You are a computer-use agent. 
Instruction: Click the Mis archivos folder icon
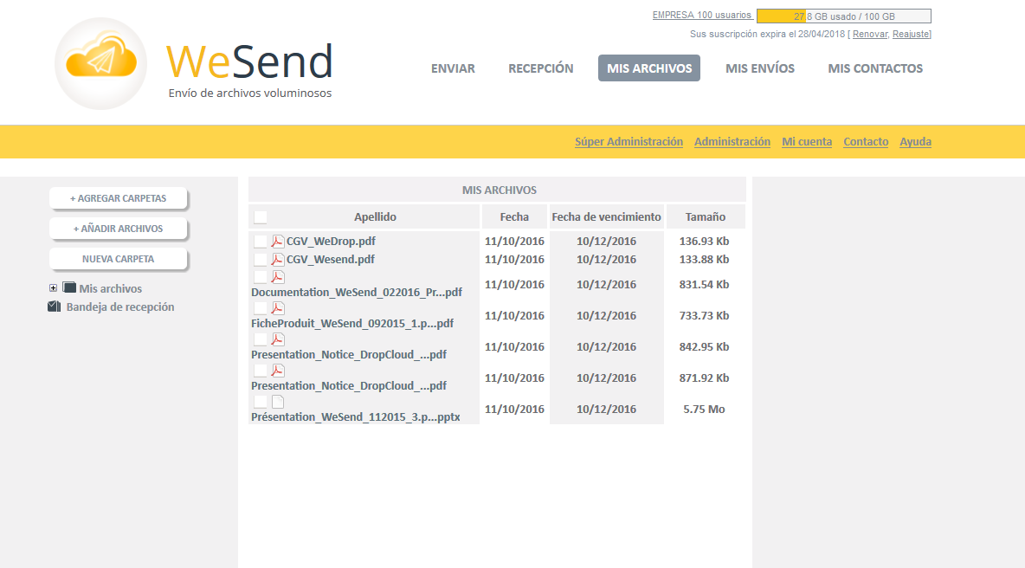point(69,287)
